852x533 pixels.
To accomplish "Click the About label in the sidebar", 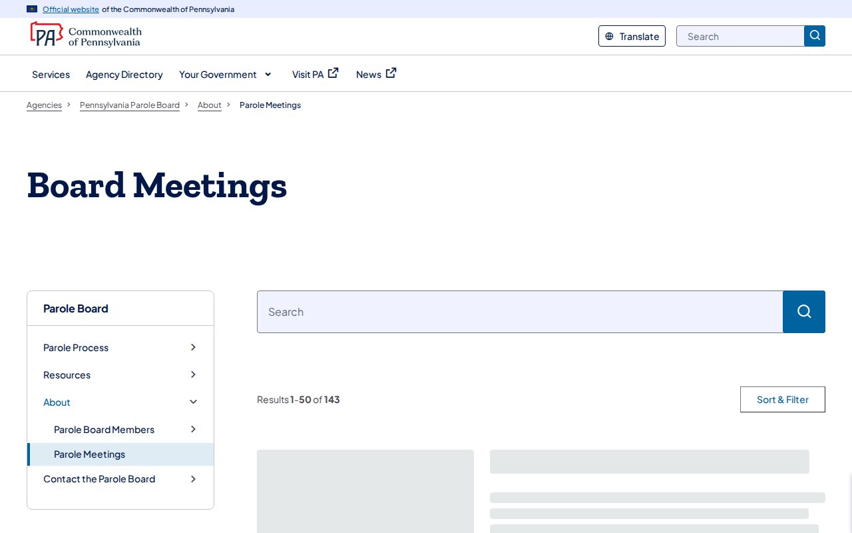I will (x=57, y=402).
